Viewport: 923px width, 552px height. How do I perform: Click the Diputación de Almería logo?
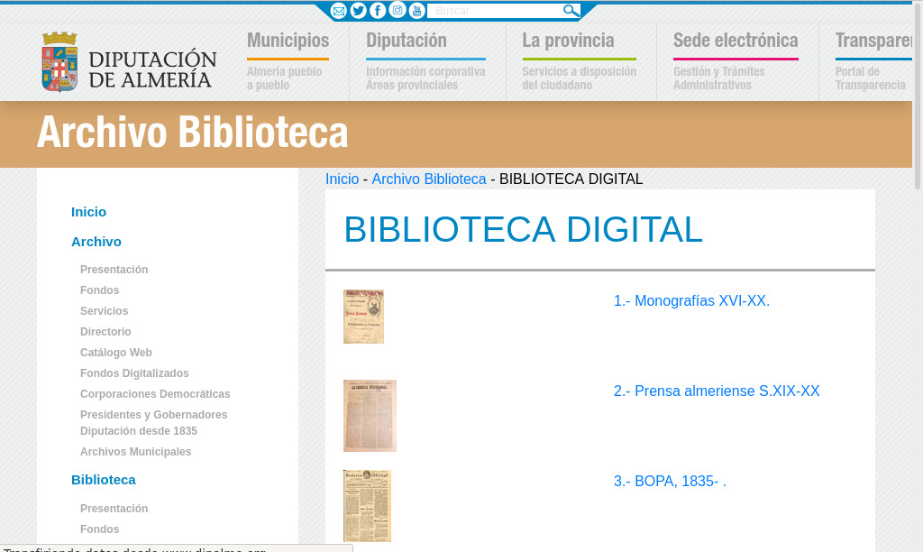pyautogui.click(x=129, y=62)
